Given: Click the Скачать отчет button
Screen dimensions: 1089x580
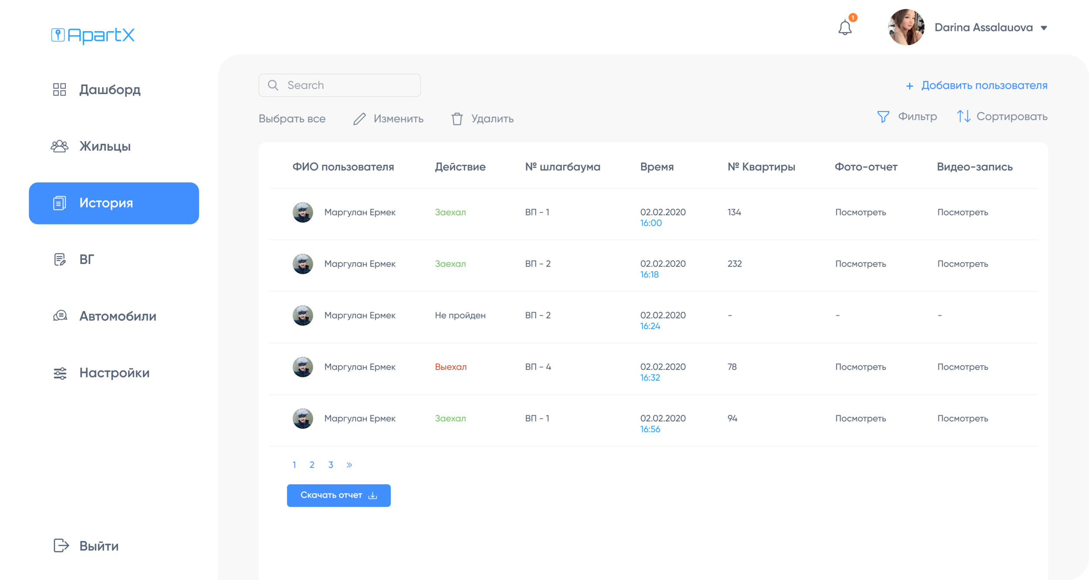Looking at the screenshot, I should pyautogui.click(x=338, y=495).
